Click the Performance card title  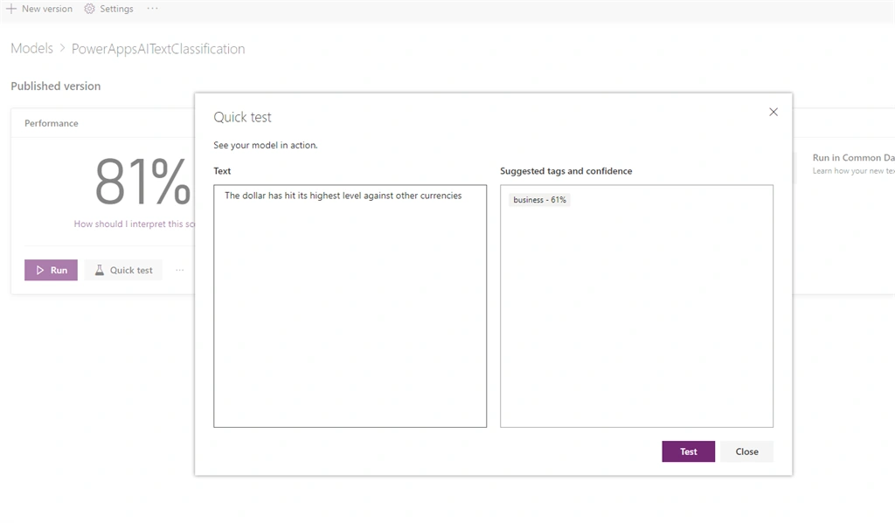click(52, 123)
